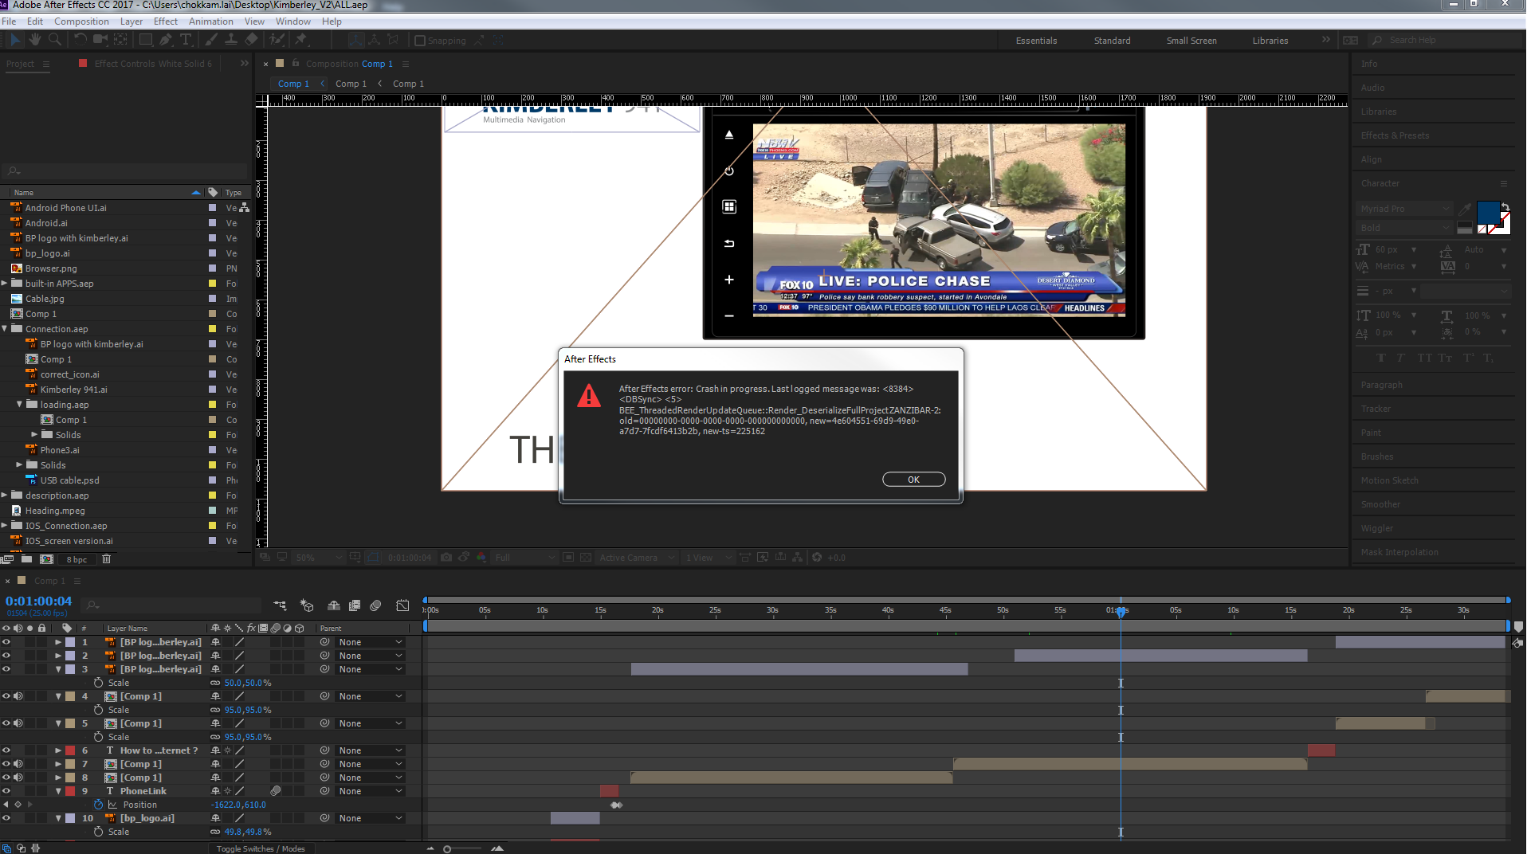Enable Motion Blur icon in timeline header
Image resolution: width=1527 pixels, height=854 pixels.
(375, 605)
